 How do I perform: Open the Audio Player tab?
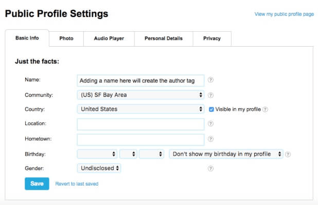pos(109,38)
